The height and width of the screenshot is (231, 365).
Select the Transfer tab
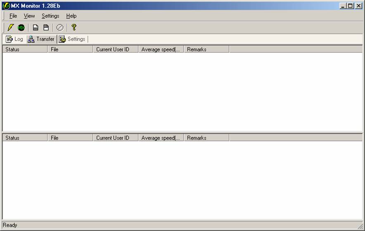tap(41, 39)
